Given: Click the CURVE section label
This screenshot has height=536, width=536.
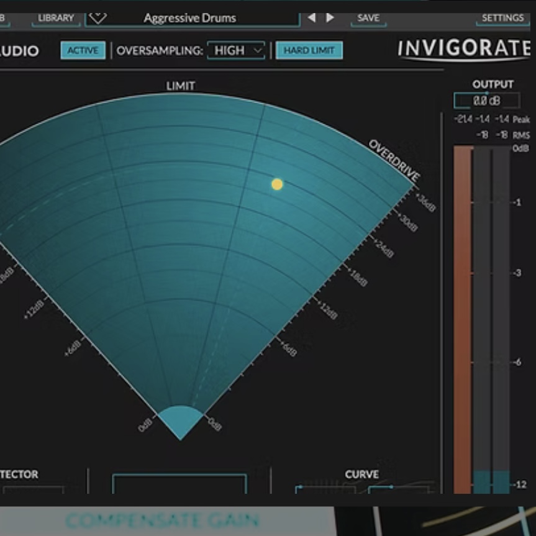Looking at the screenshot, I should coord(361,475).
